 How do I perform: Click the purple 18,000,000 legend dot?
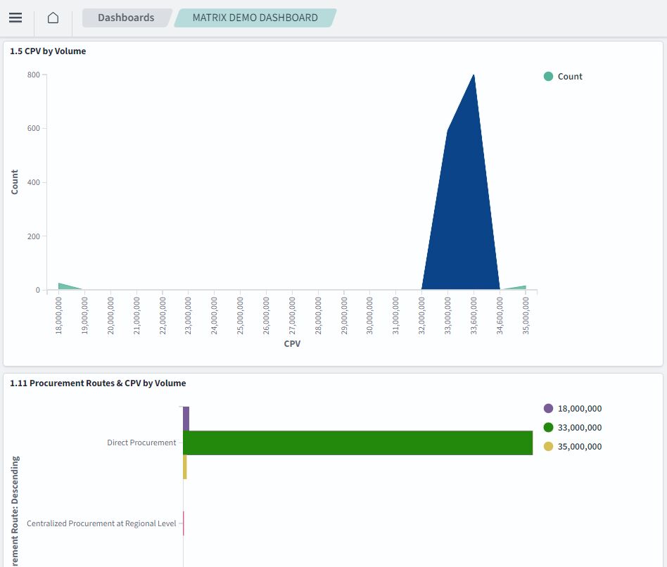[549, 409]
